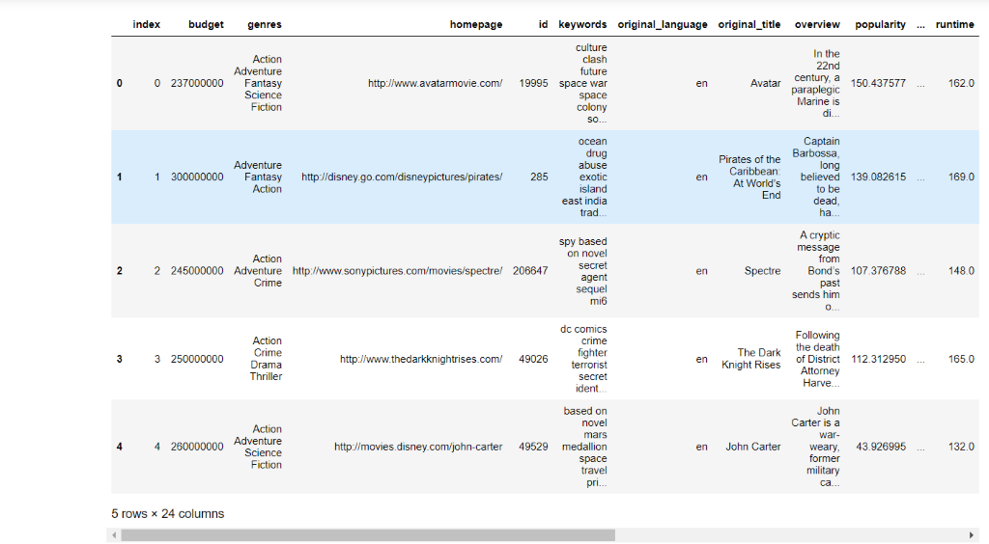The height and width of the screenshot is (544, 989).
Task: Click overview starting 'John Carter is a war-weary'
Action: click(816, 447)
